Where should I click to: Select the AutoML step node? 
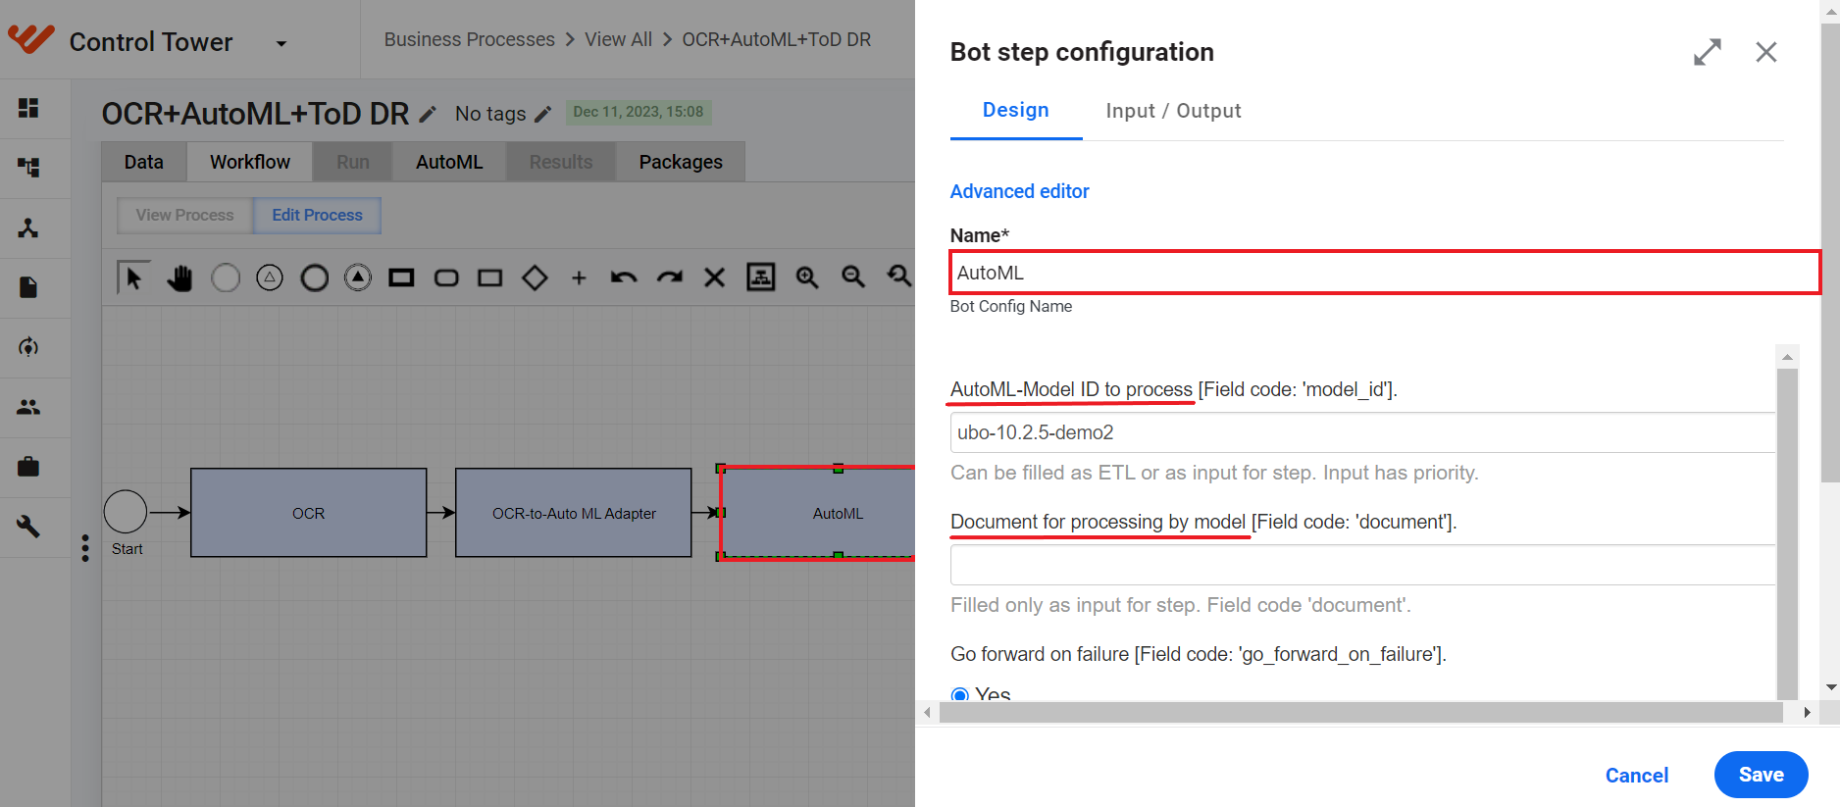[818, 513]
